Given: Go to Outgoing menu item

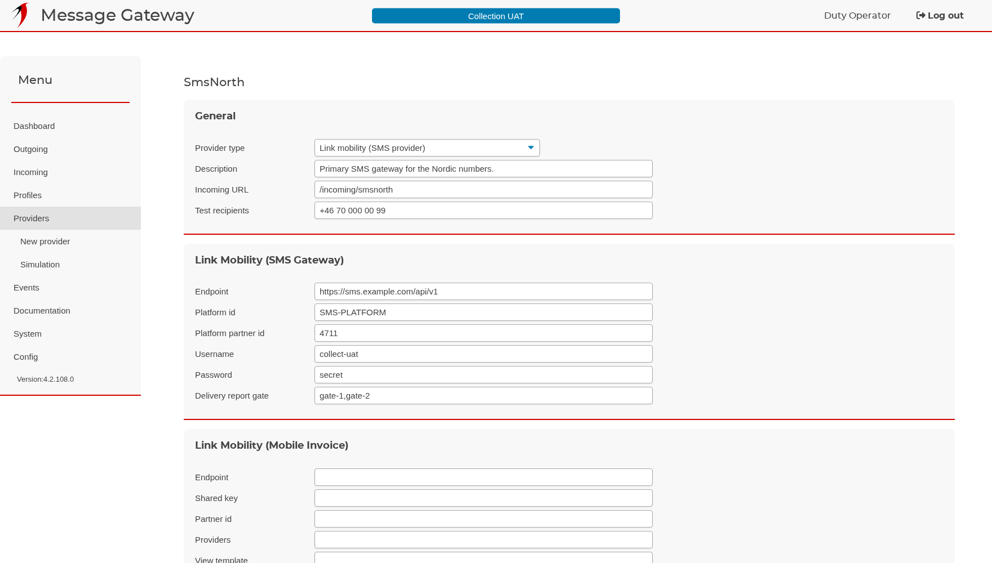Looking at the screenshot, I should [70, 149].
